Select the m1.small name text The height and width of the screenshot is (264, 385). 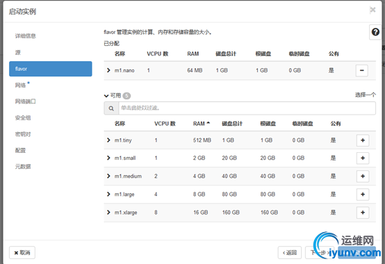point(125,158)
